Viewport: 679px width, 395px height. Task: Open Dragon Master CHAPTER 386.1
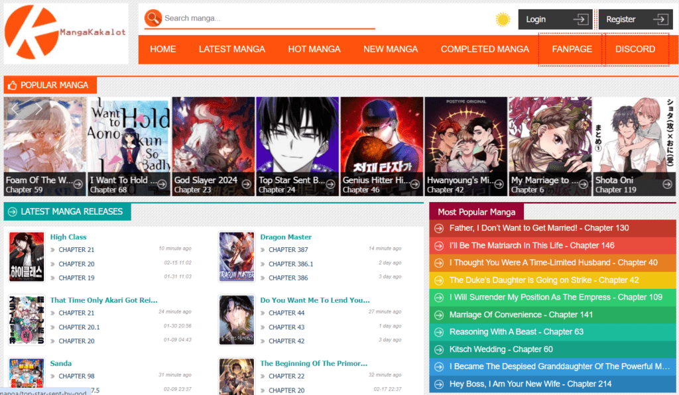coord(291,264)
